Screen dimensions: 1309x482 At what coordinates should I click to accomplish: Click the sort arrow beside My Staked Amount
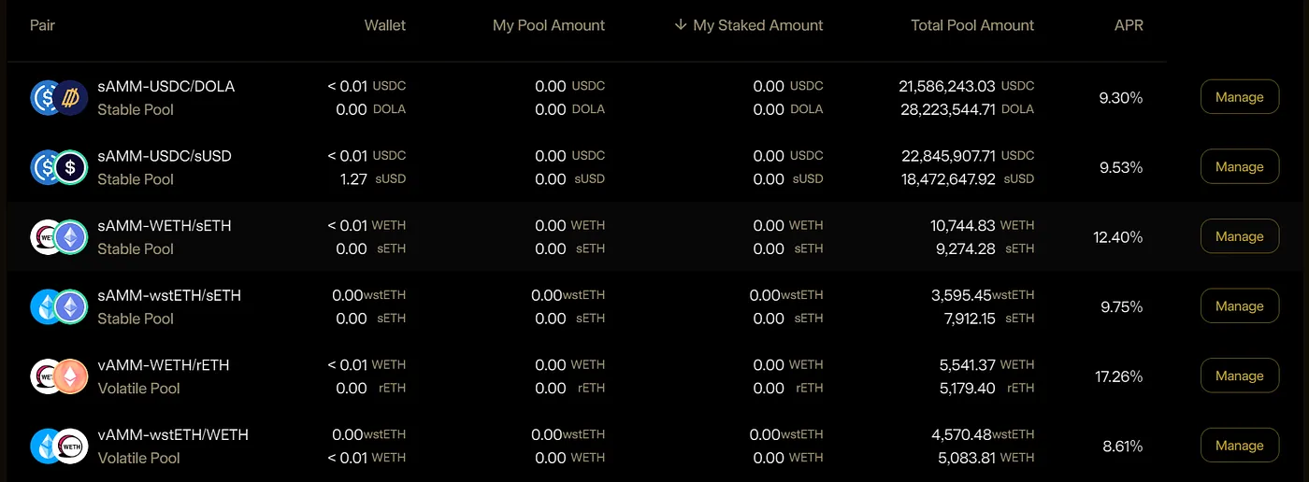(680, 25)
